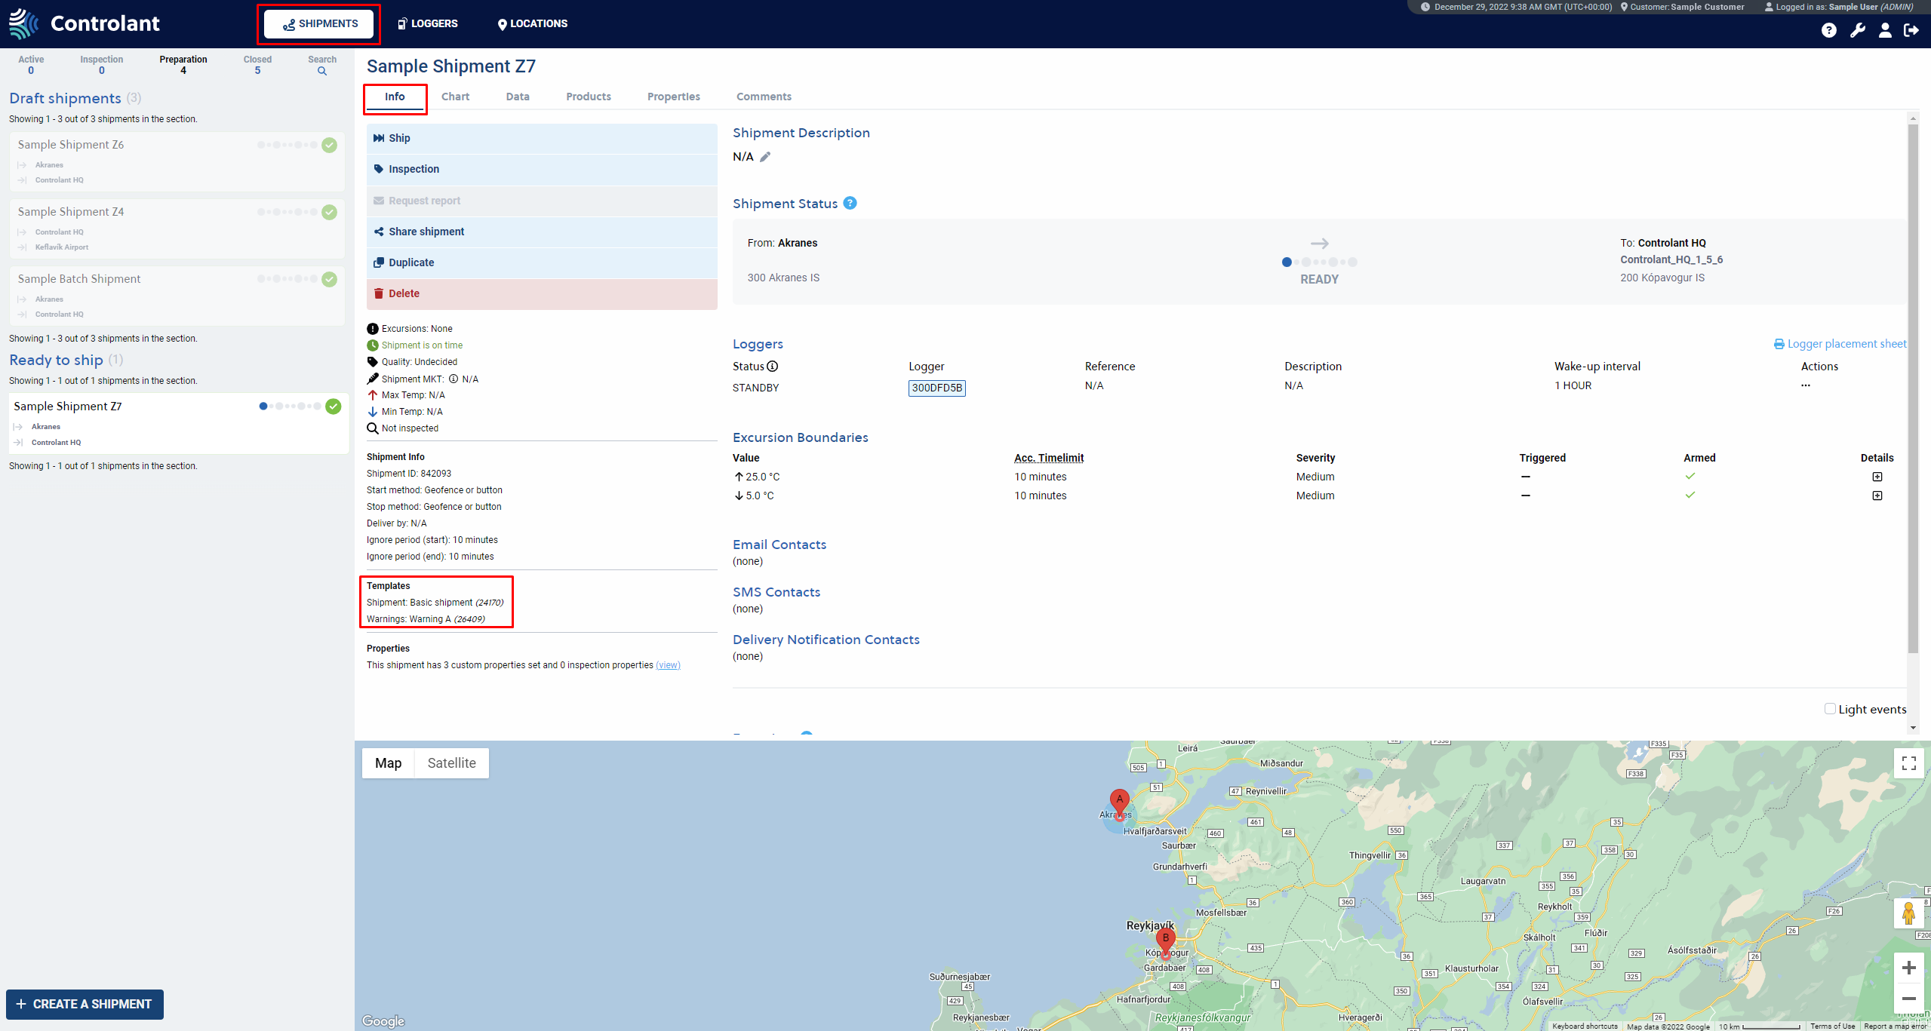
Task: Open logger 300DFD5B link
Action: click(937, 388)
